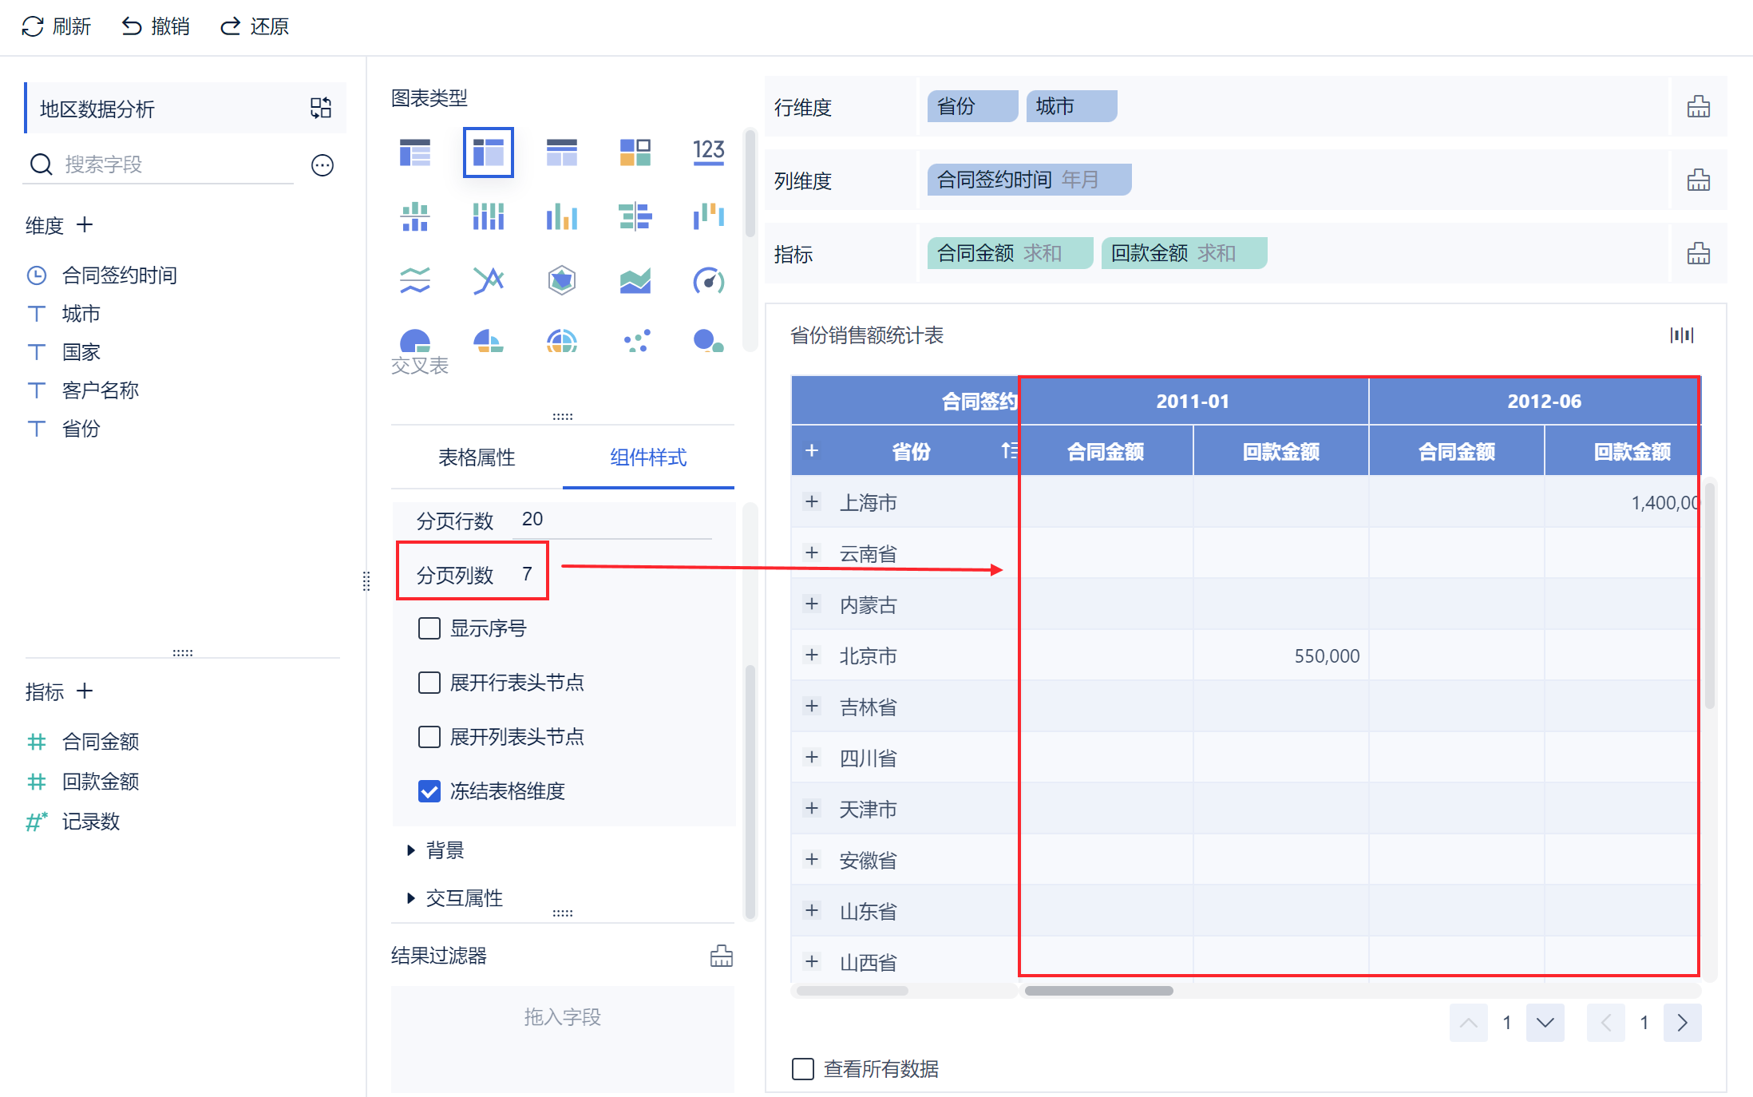Choose the waterfall chart icon
Screen dimensions: 1753x1097
point(709,216)
